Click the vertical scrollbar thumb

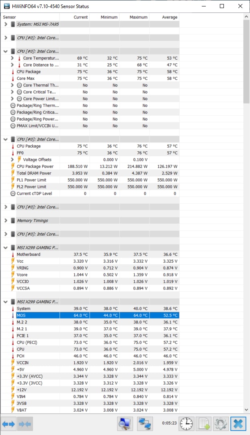tap(246, 61)
